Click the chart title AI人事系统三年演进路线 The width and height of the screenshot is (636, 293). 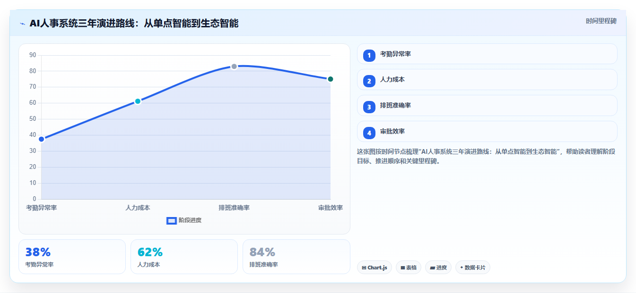pos(134,23)
